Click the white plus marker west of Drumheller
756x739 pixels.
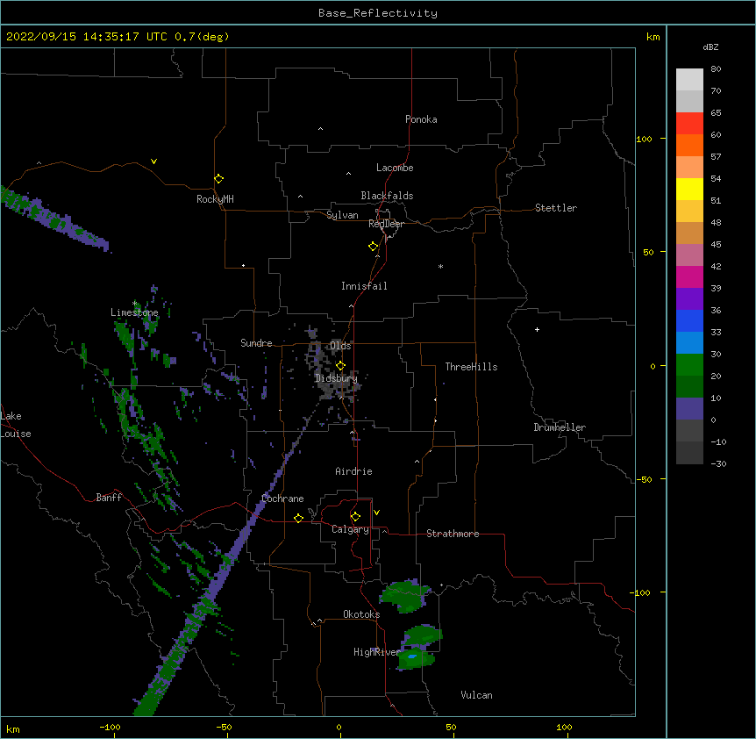pos(537,329)
